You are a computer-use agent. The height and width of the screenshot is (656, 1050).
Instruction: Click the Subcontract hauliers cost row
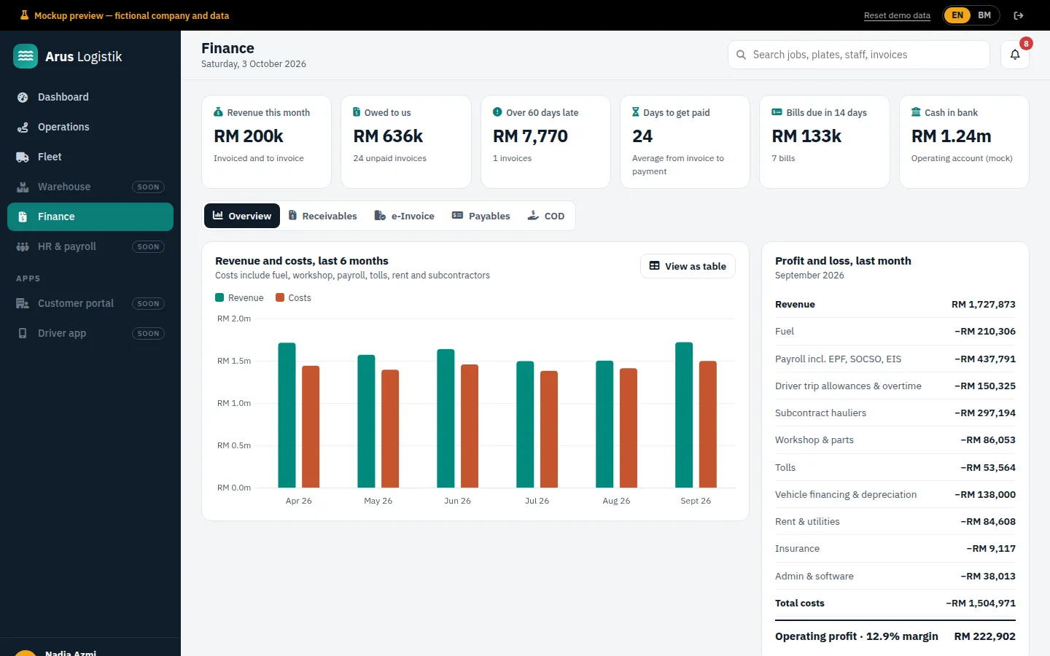[x=895, y=413]
